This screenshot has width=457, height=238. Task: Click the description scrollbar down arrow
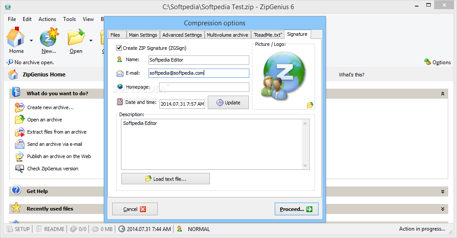coord(305,166)
